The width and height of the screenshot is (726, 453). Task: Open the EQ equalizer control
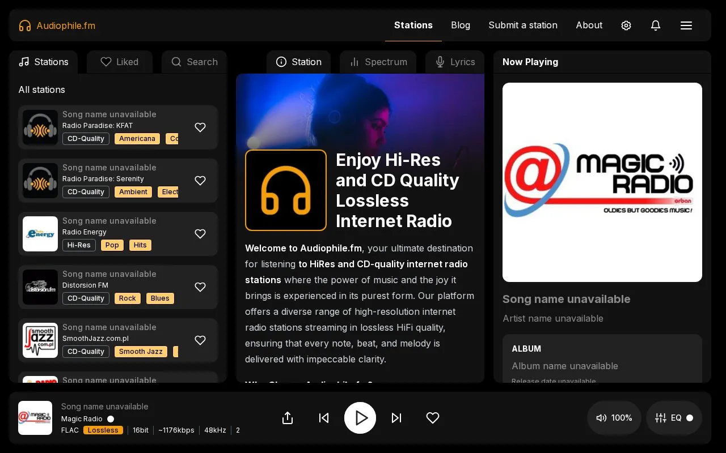click(674, 418)
